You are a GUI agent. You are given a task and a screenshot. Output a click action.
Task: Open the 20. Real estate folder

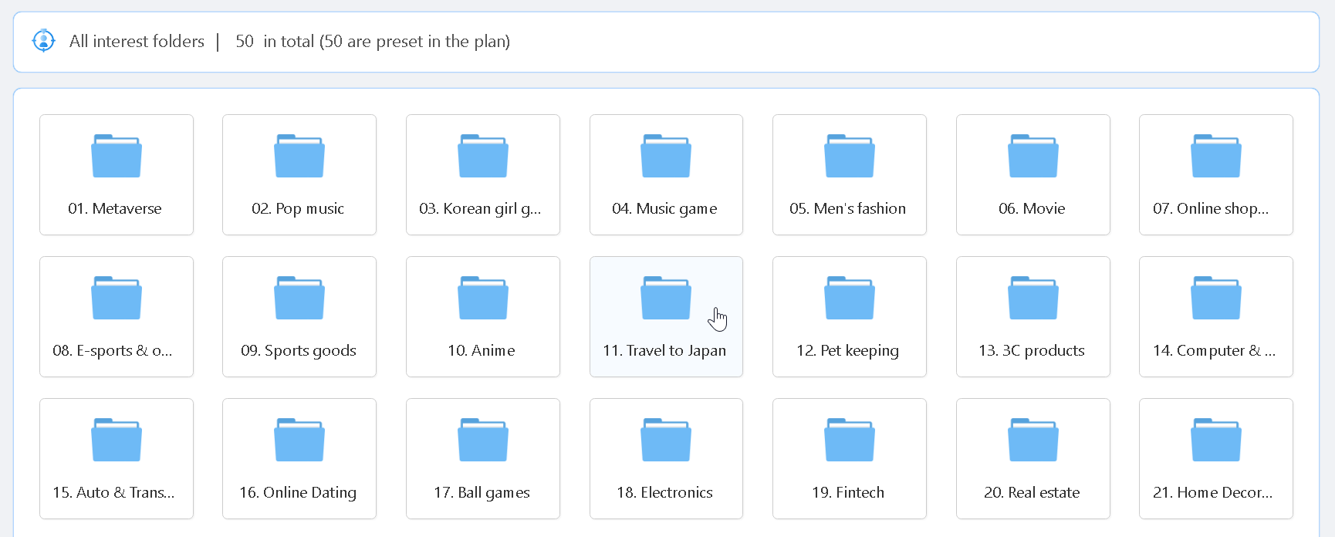tap(1033, 459)
